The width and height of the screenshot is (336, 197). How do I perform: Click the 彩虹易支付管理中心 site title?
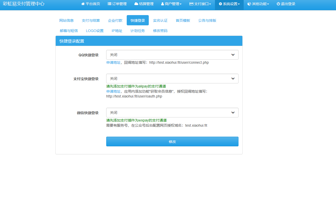pos(24,4)
